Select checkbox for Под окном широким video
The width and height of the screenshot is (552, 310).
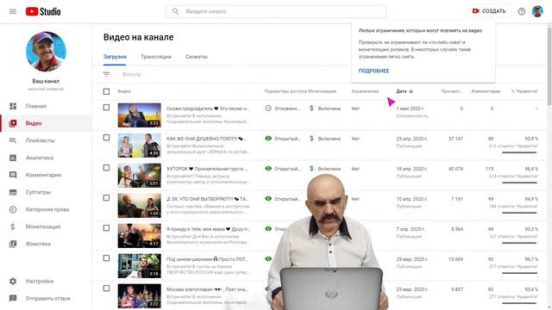point(106,258)
